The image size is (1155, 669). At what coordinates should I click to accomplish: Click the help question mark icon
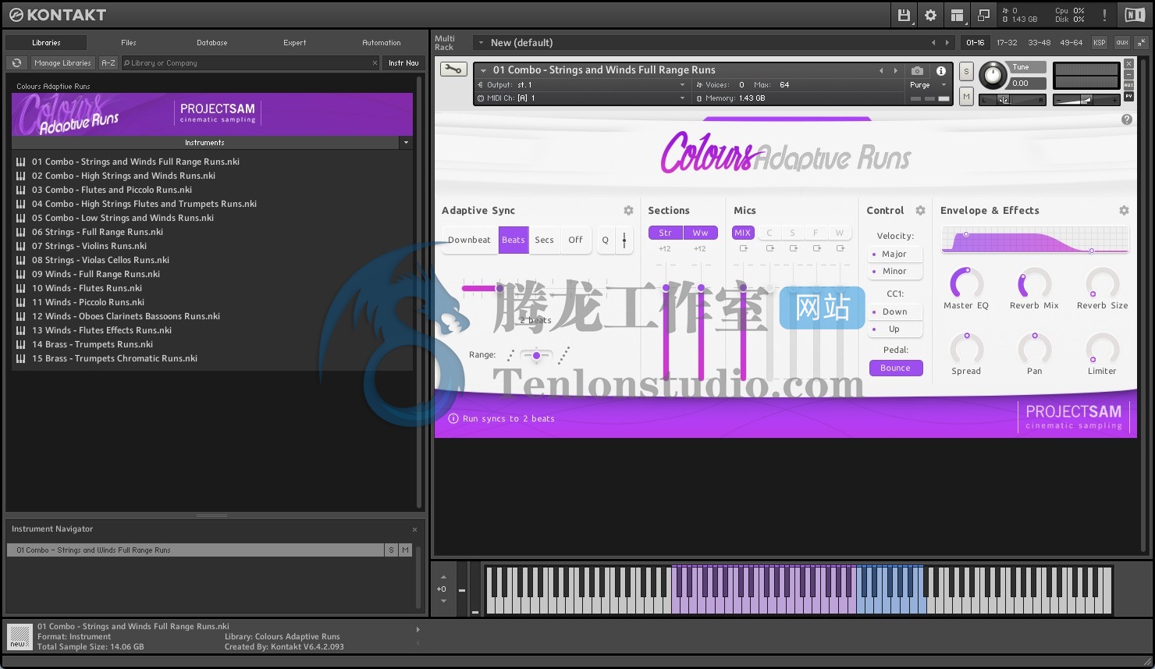point(1126,119)
